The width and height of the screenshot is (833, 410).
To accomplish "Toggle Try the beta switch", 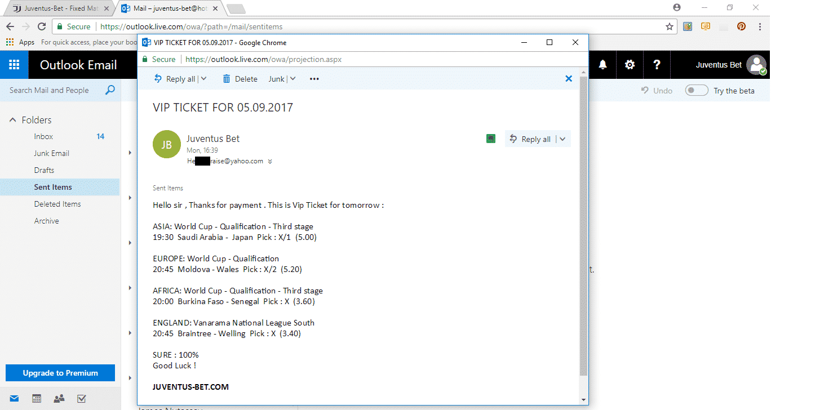I will 697,90.
